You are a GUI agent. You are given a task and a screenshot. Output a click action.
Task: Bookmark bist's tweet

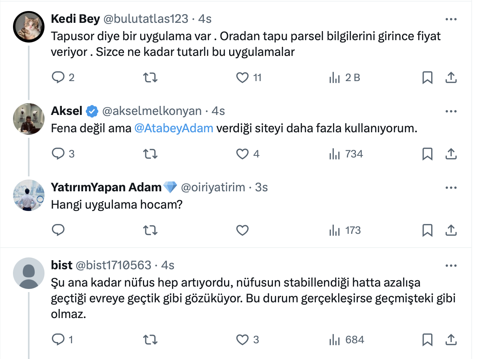pos(427,339)
